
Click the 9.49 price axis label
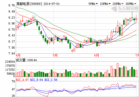[11, 11]
